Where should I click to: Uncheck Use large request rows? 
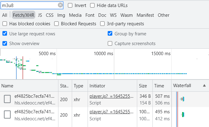coord(5,34)
